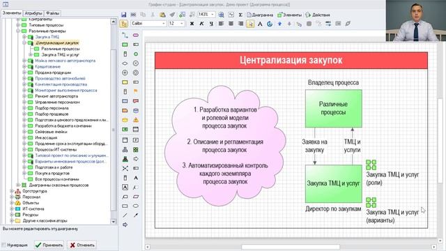Expand the Мойка легкового автотранспорта node

tap(24, 61)
